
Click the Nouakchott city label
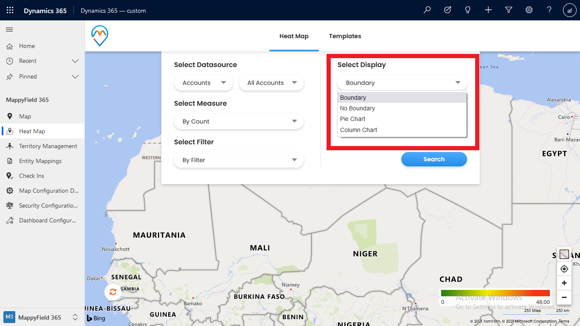(x=116, y=249)
